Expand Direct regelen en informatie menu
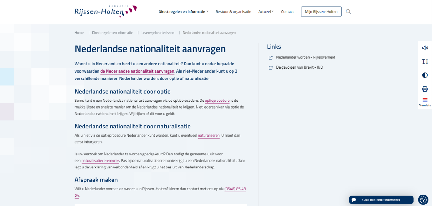Screen dimensions: 432x206 pyautogui.click(x=183, y=12)
